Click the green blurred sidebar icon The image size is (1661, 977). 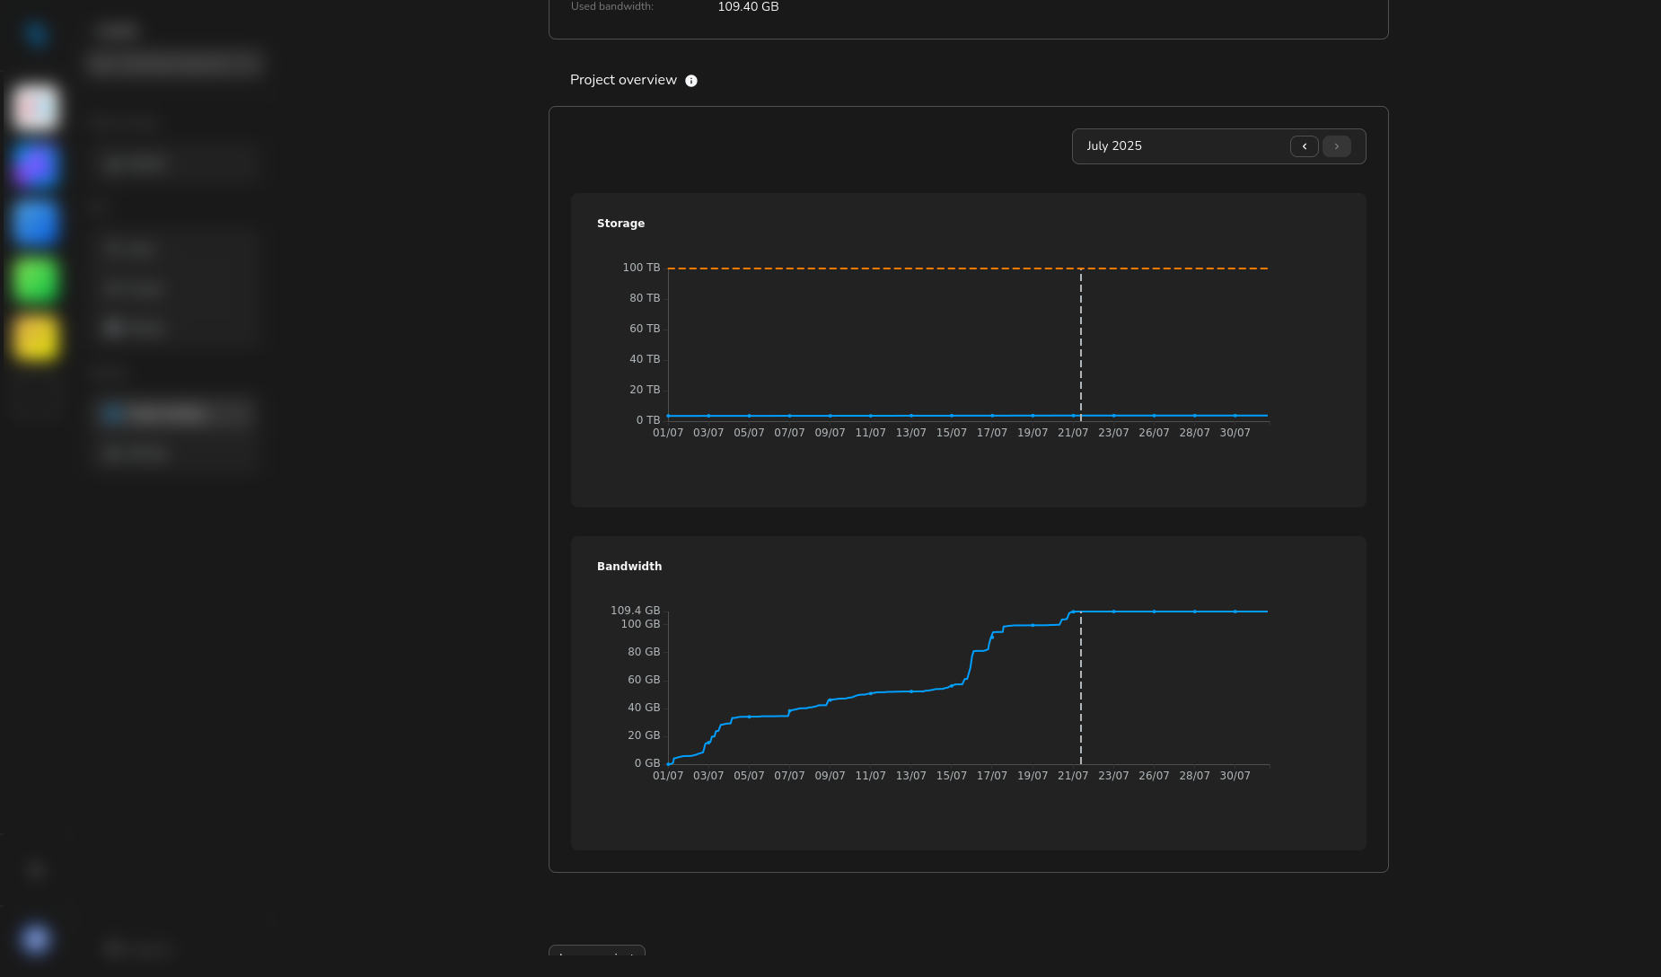tap(36, 280)
